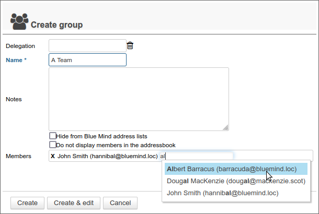
Task: Pick John Smith suggestion in dropdown list
Action: pyautogui.click(x=222, y=193)
